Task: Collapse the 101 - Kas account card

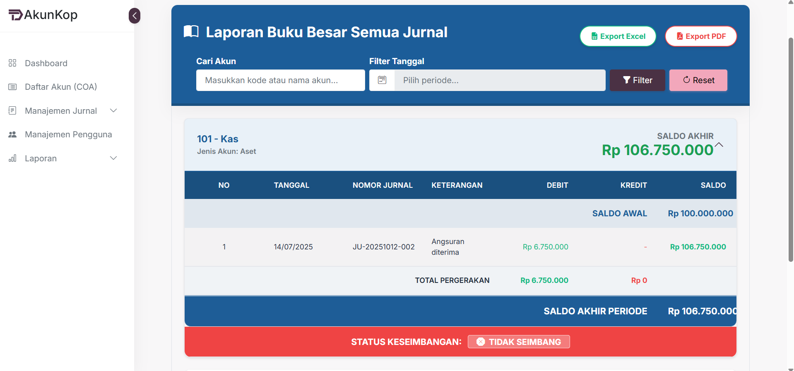Action: point(719,145)
